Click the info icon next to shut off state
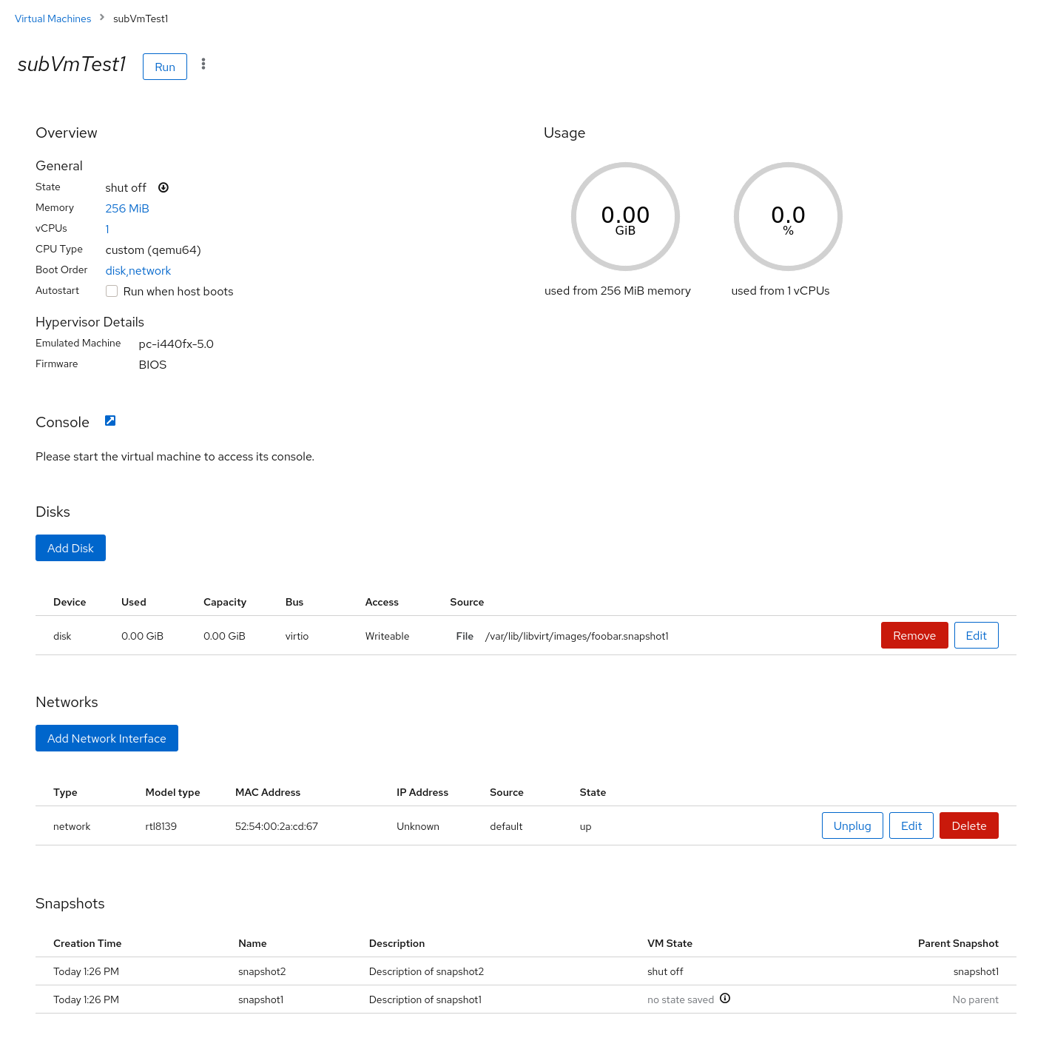The width and height of the screenshot is (1052, 1055). pos(163,187)
